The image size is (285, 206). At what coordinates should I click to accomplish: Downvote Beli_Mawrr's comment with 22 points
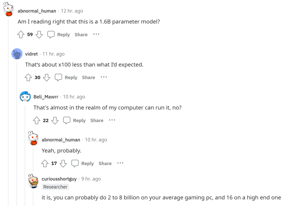click(x=55, y=120)
